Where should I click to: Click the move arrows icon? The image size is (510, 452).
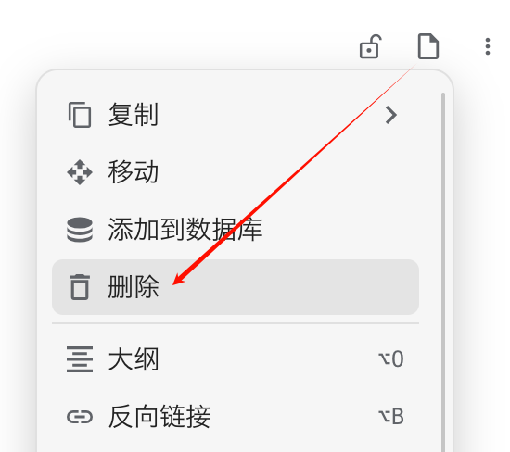tap(80, 172)
